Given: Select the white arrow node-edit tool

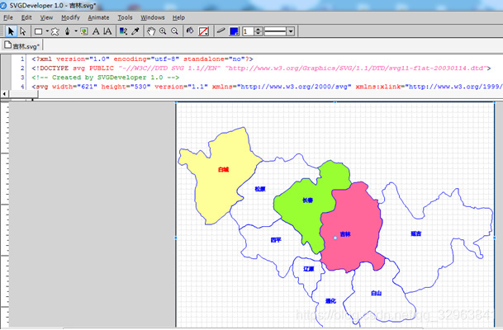Looking at the screenshot, I should pos(22,31).
